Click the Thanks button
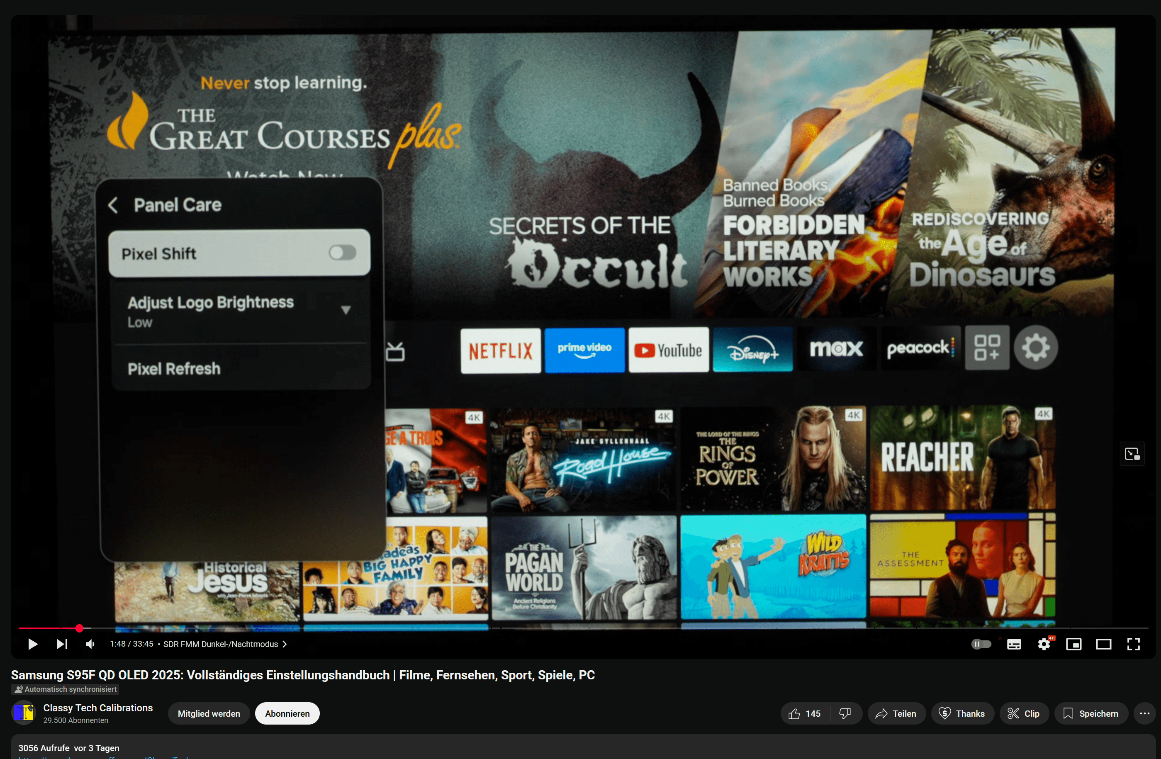Viewport: 1161px width, 759px height. 962,714
